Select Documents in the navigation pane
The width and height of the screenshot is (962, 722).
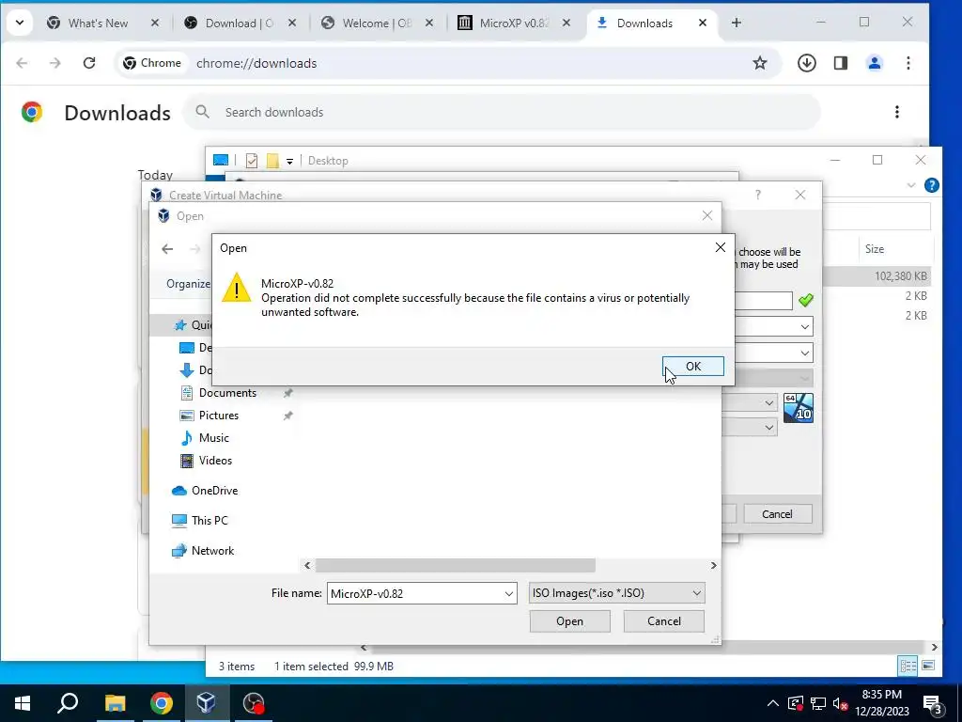[x=227, y=393]
